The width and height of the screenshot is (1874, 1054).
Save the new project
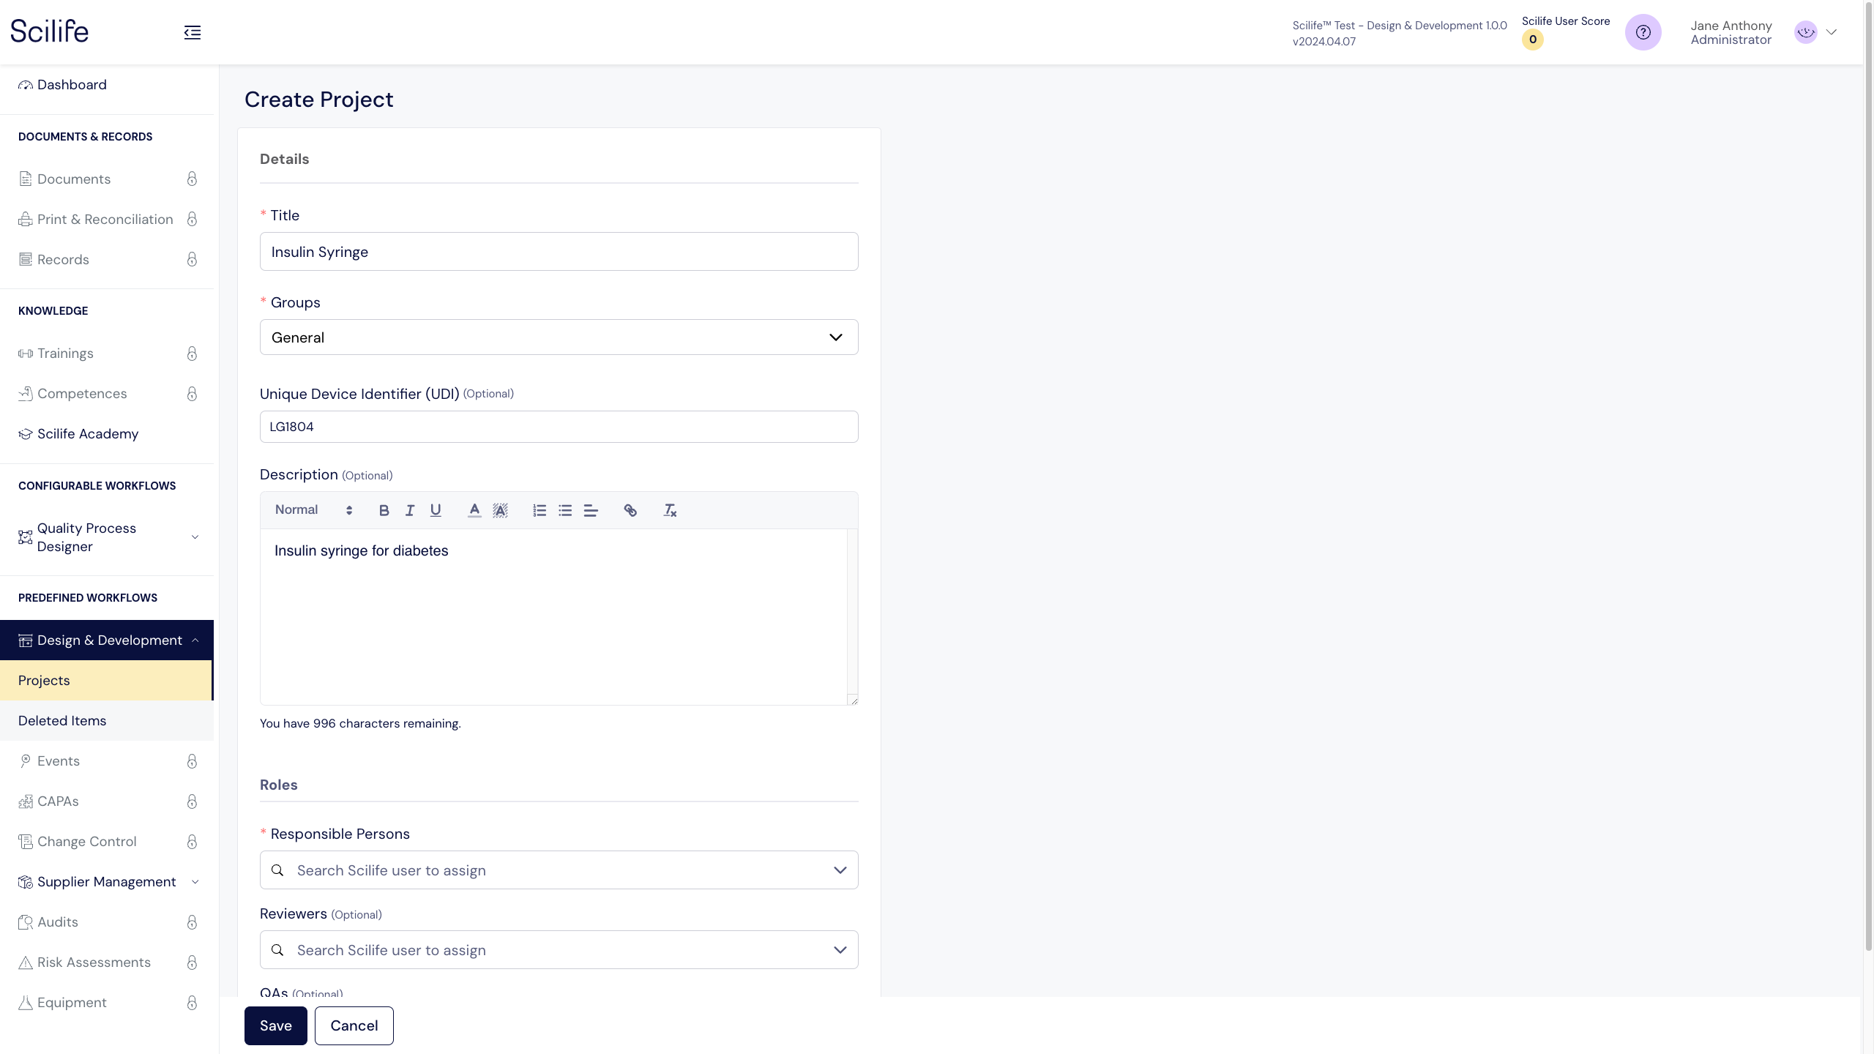point(275,1025)
